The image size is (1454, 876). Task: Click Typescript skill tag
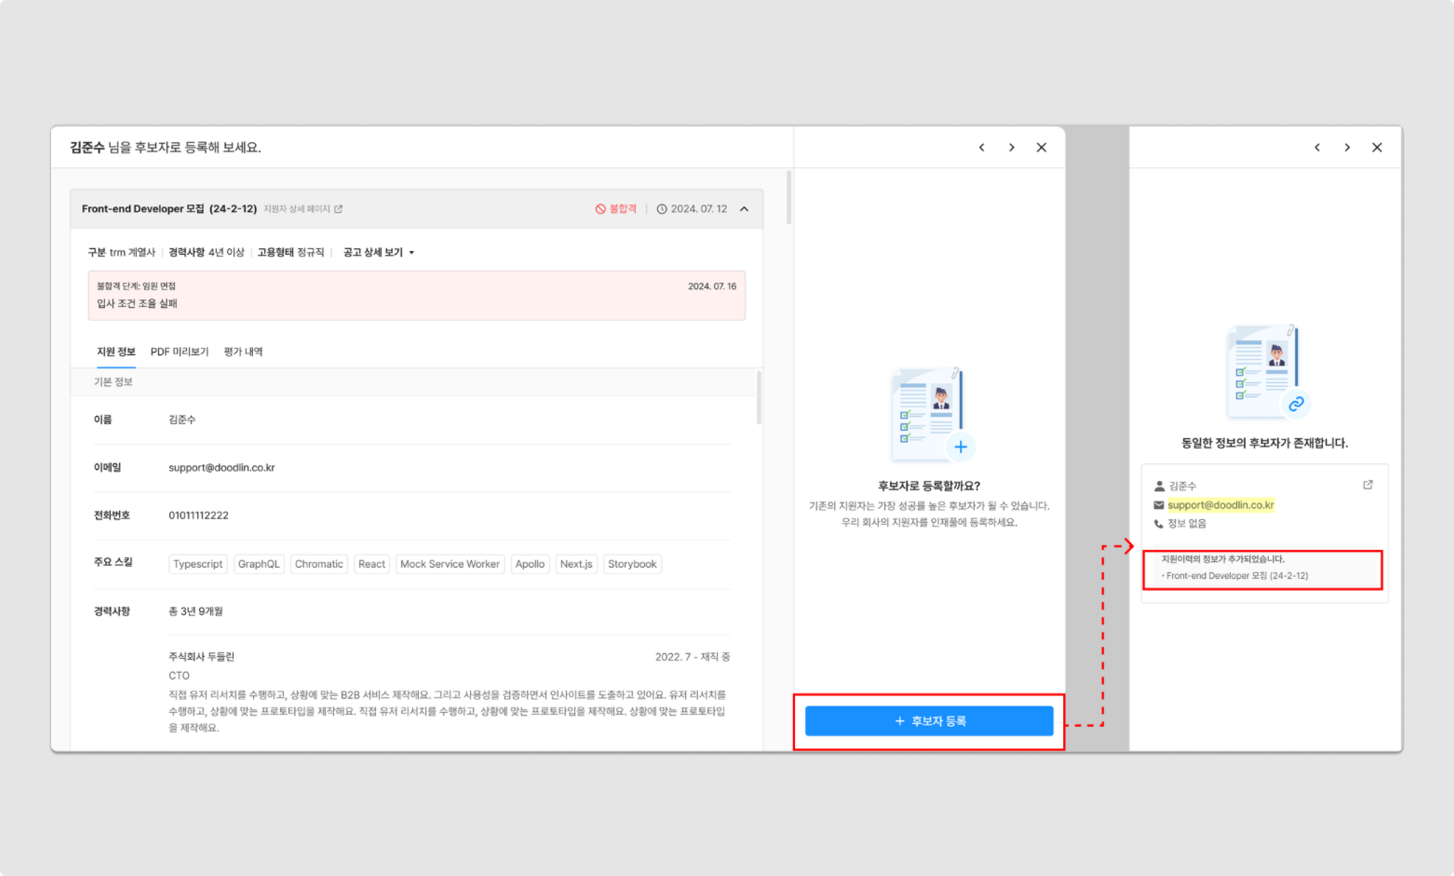click(198, 564)
